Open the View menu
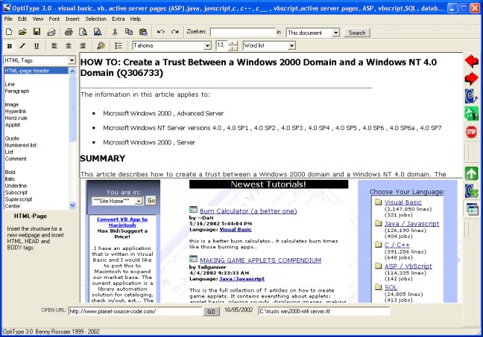 (38, 19)
